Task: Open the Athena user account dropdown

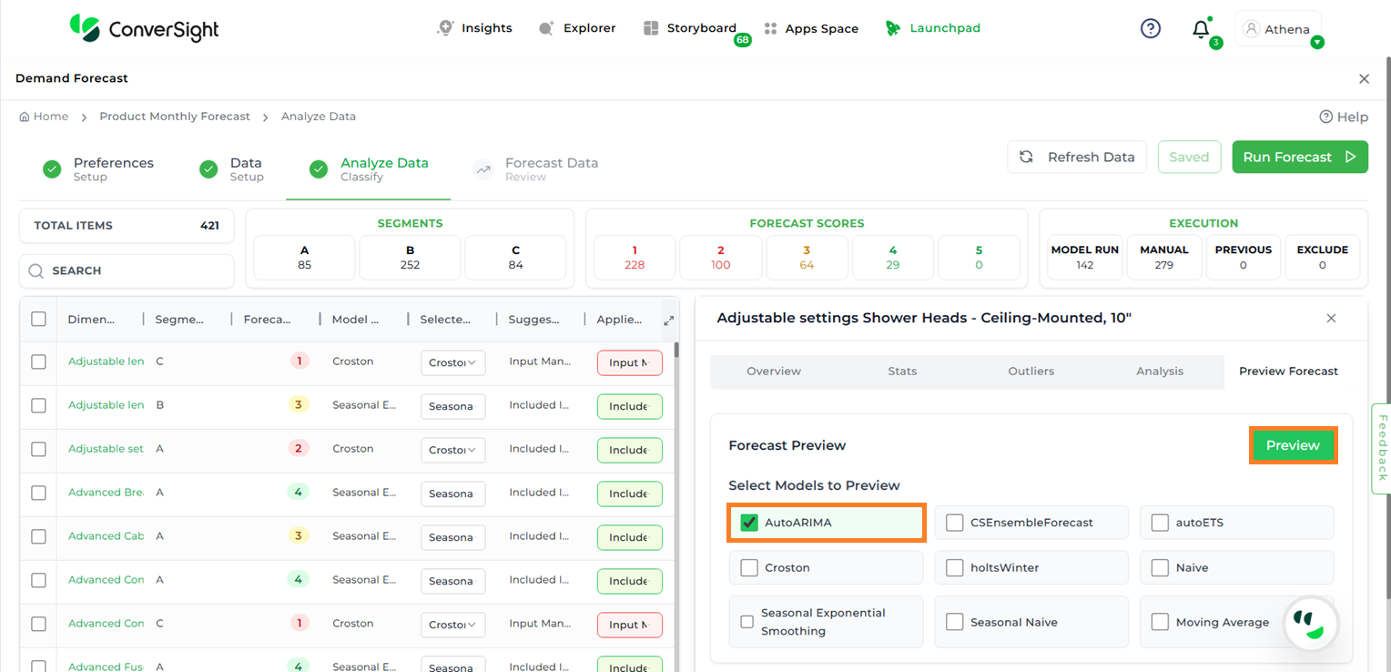Action: pos(1278,29)
